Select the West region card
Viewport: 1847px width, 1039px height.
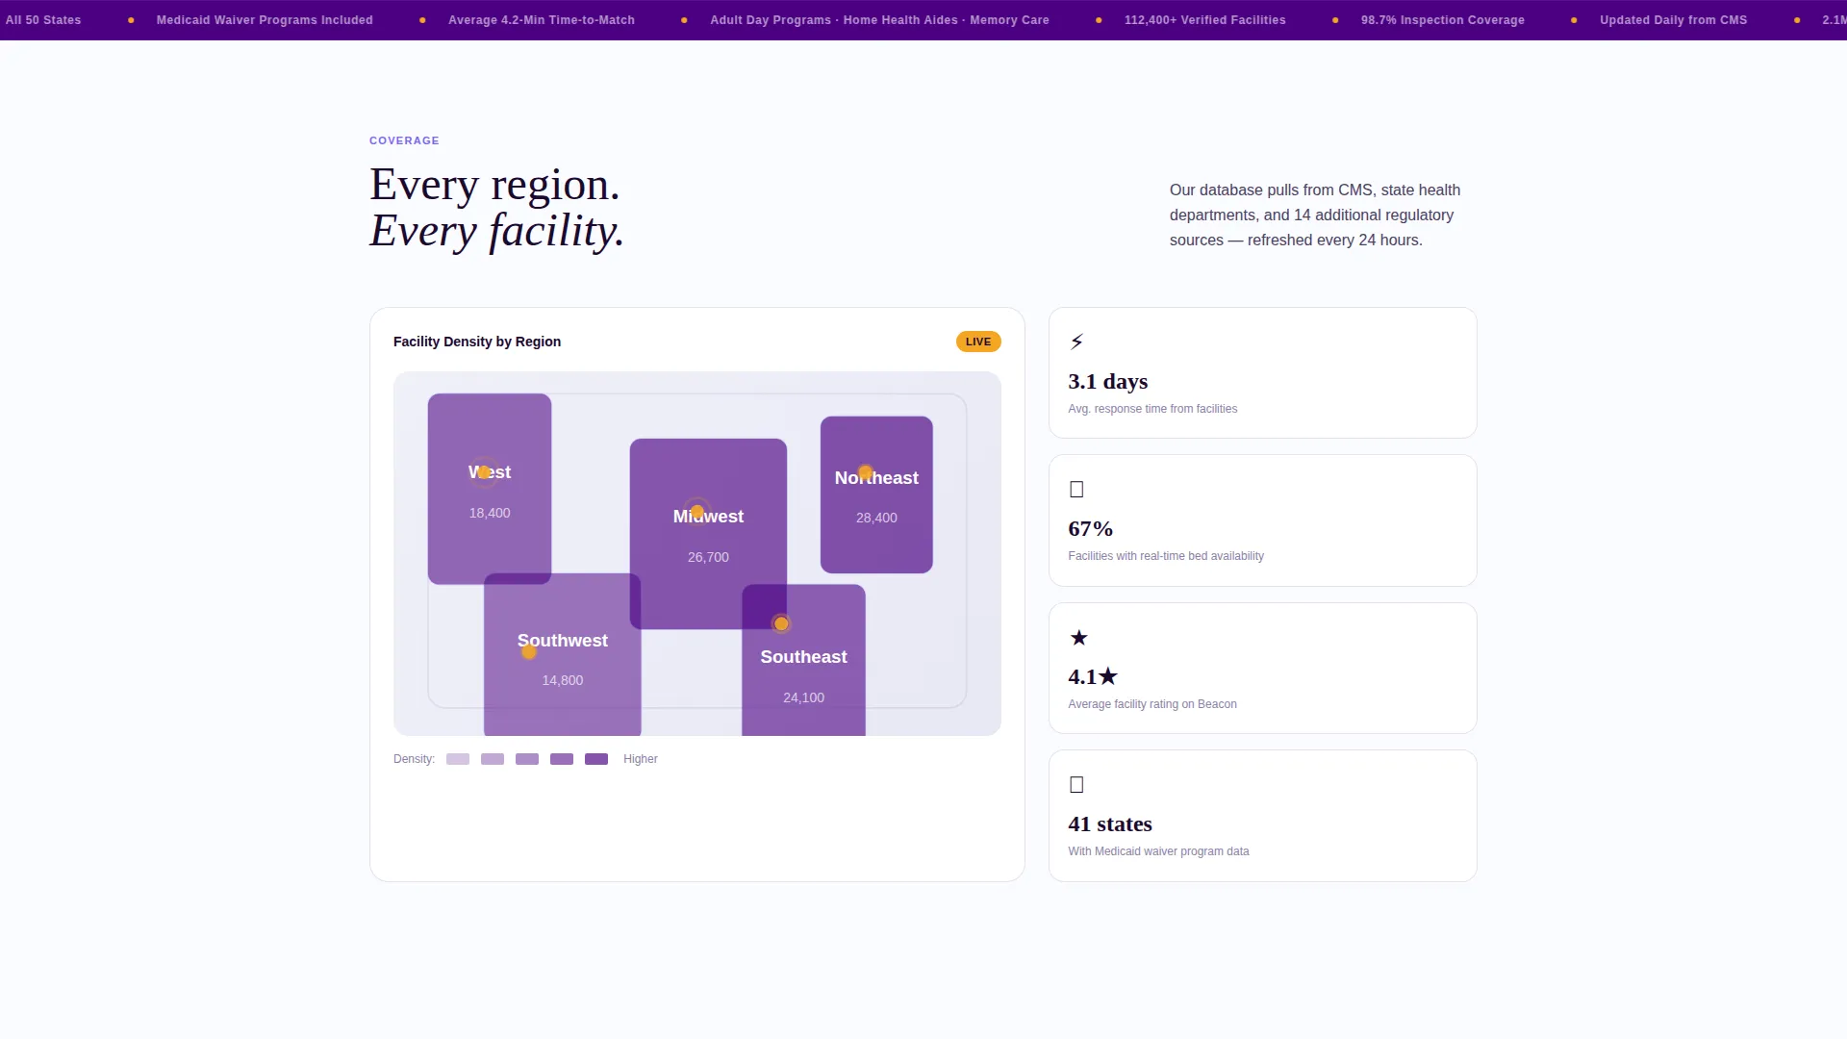pyautogui.click(x=490, y=489)
